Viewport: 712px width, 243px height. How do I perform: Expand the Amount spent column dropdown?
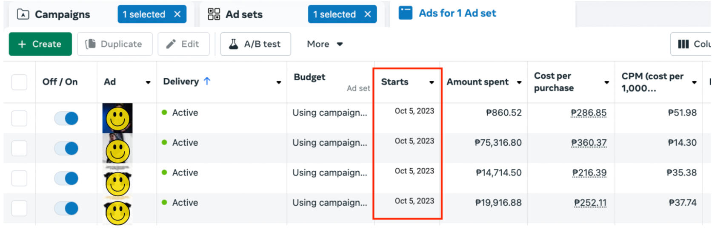coord(519,82)
